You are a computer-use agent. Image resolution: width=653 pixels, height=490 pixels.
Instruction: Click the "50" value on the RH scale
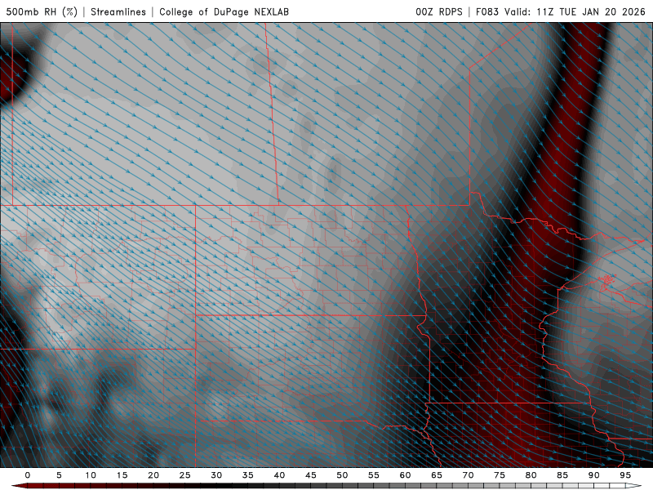tap(342, 475)
